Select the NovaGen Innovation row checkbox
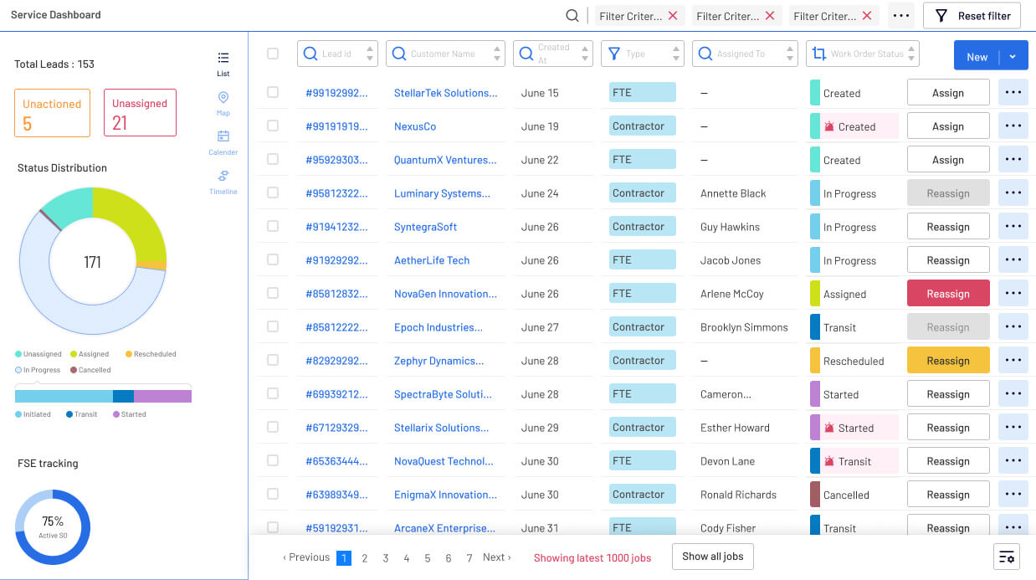 (x=273, y=293)
